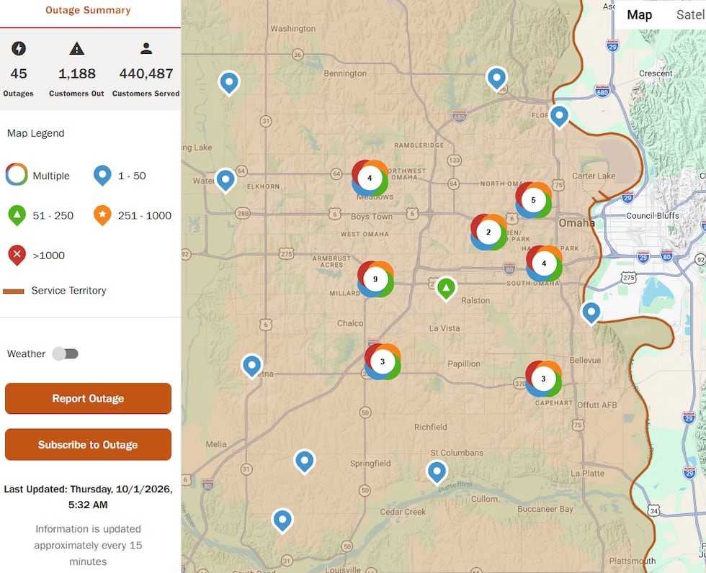The image size is (706, 573).
Task: Select blue outage pin near Gretna
Action: 251,366
